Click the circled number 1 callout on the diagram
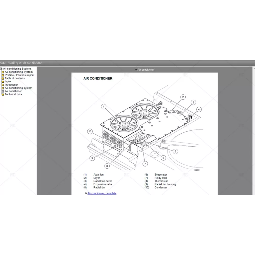 tap(103, 107)
